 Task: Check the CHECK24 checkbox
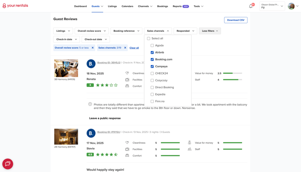pos(152,73)
